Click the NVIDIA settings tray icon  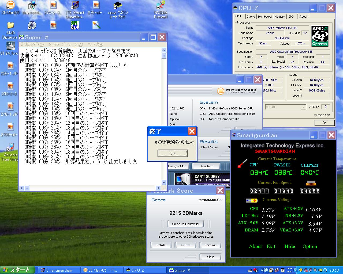320,270
